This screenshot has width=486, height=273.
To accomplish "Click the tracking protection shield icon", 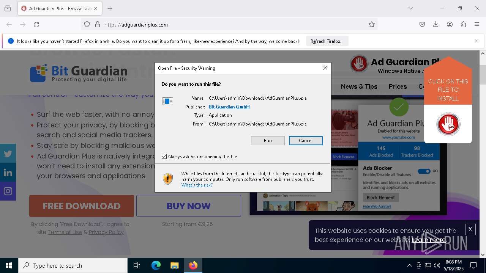I will pos(87,25).
